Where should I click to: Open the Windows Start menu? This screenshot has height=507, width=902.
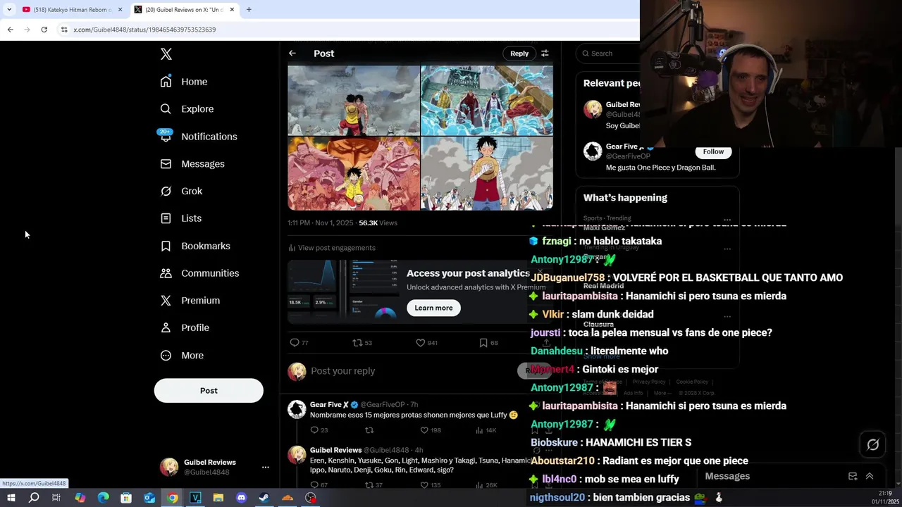pos(11,498)
